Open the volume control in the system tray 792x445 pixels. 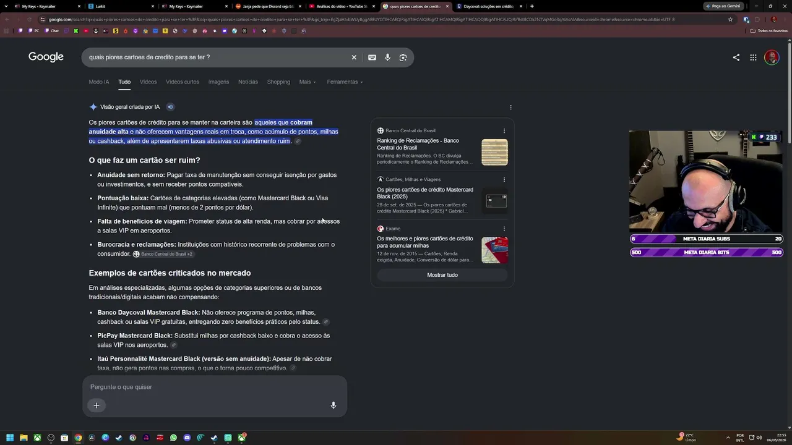759,438
